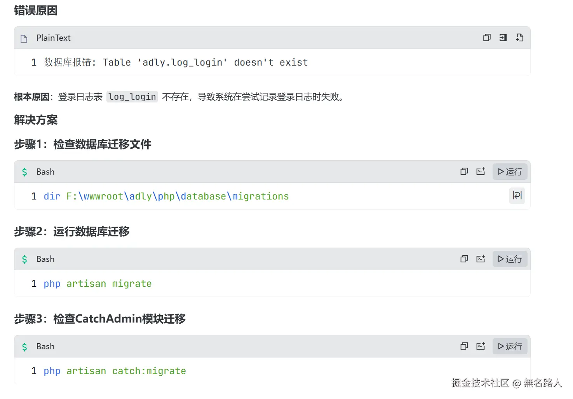Image resolution: width=573 pixels, height=399 pixels.
Task: Click the PlainText file type icon
Action: pos(24,38)
